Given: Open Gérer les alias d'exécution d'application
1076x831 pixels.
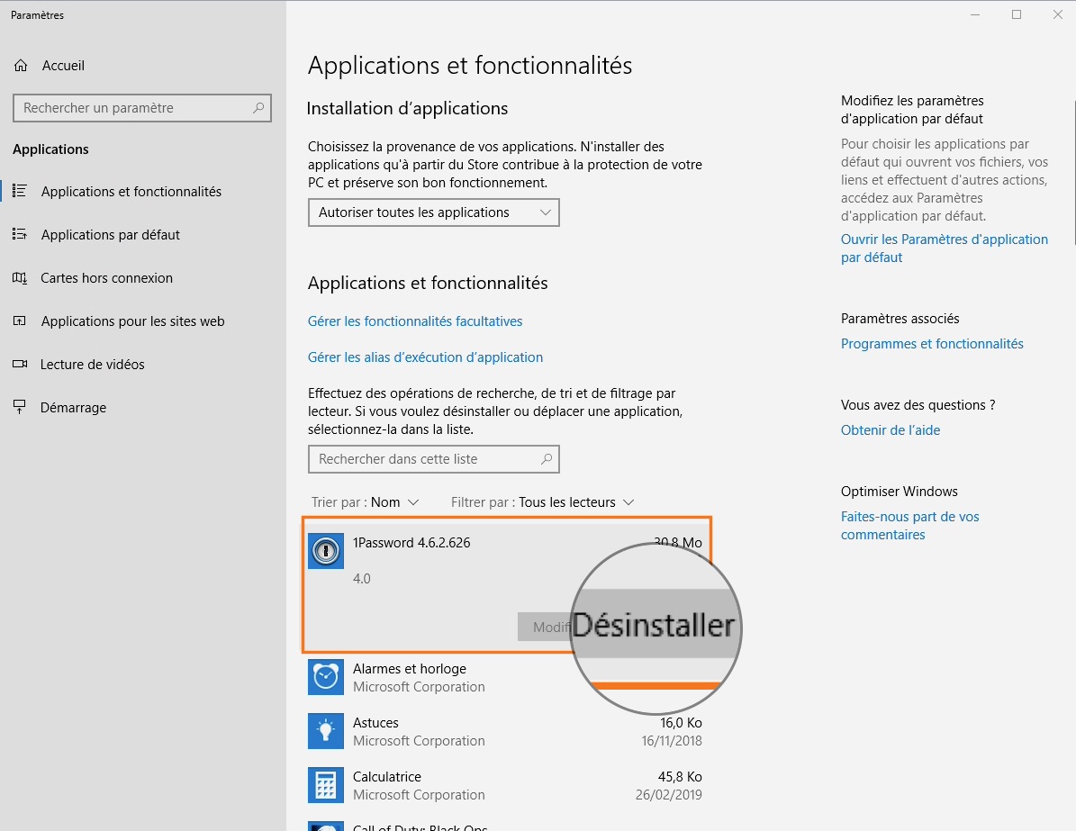Looking at the screenshot, I should point(425,357).
